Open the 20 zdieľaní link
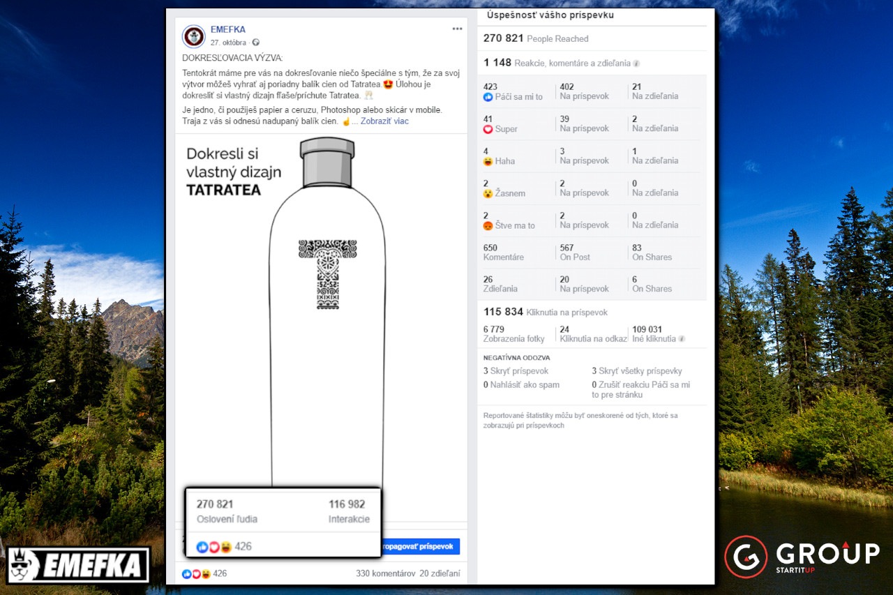893x595 pixels. point(440,573)
